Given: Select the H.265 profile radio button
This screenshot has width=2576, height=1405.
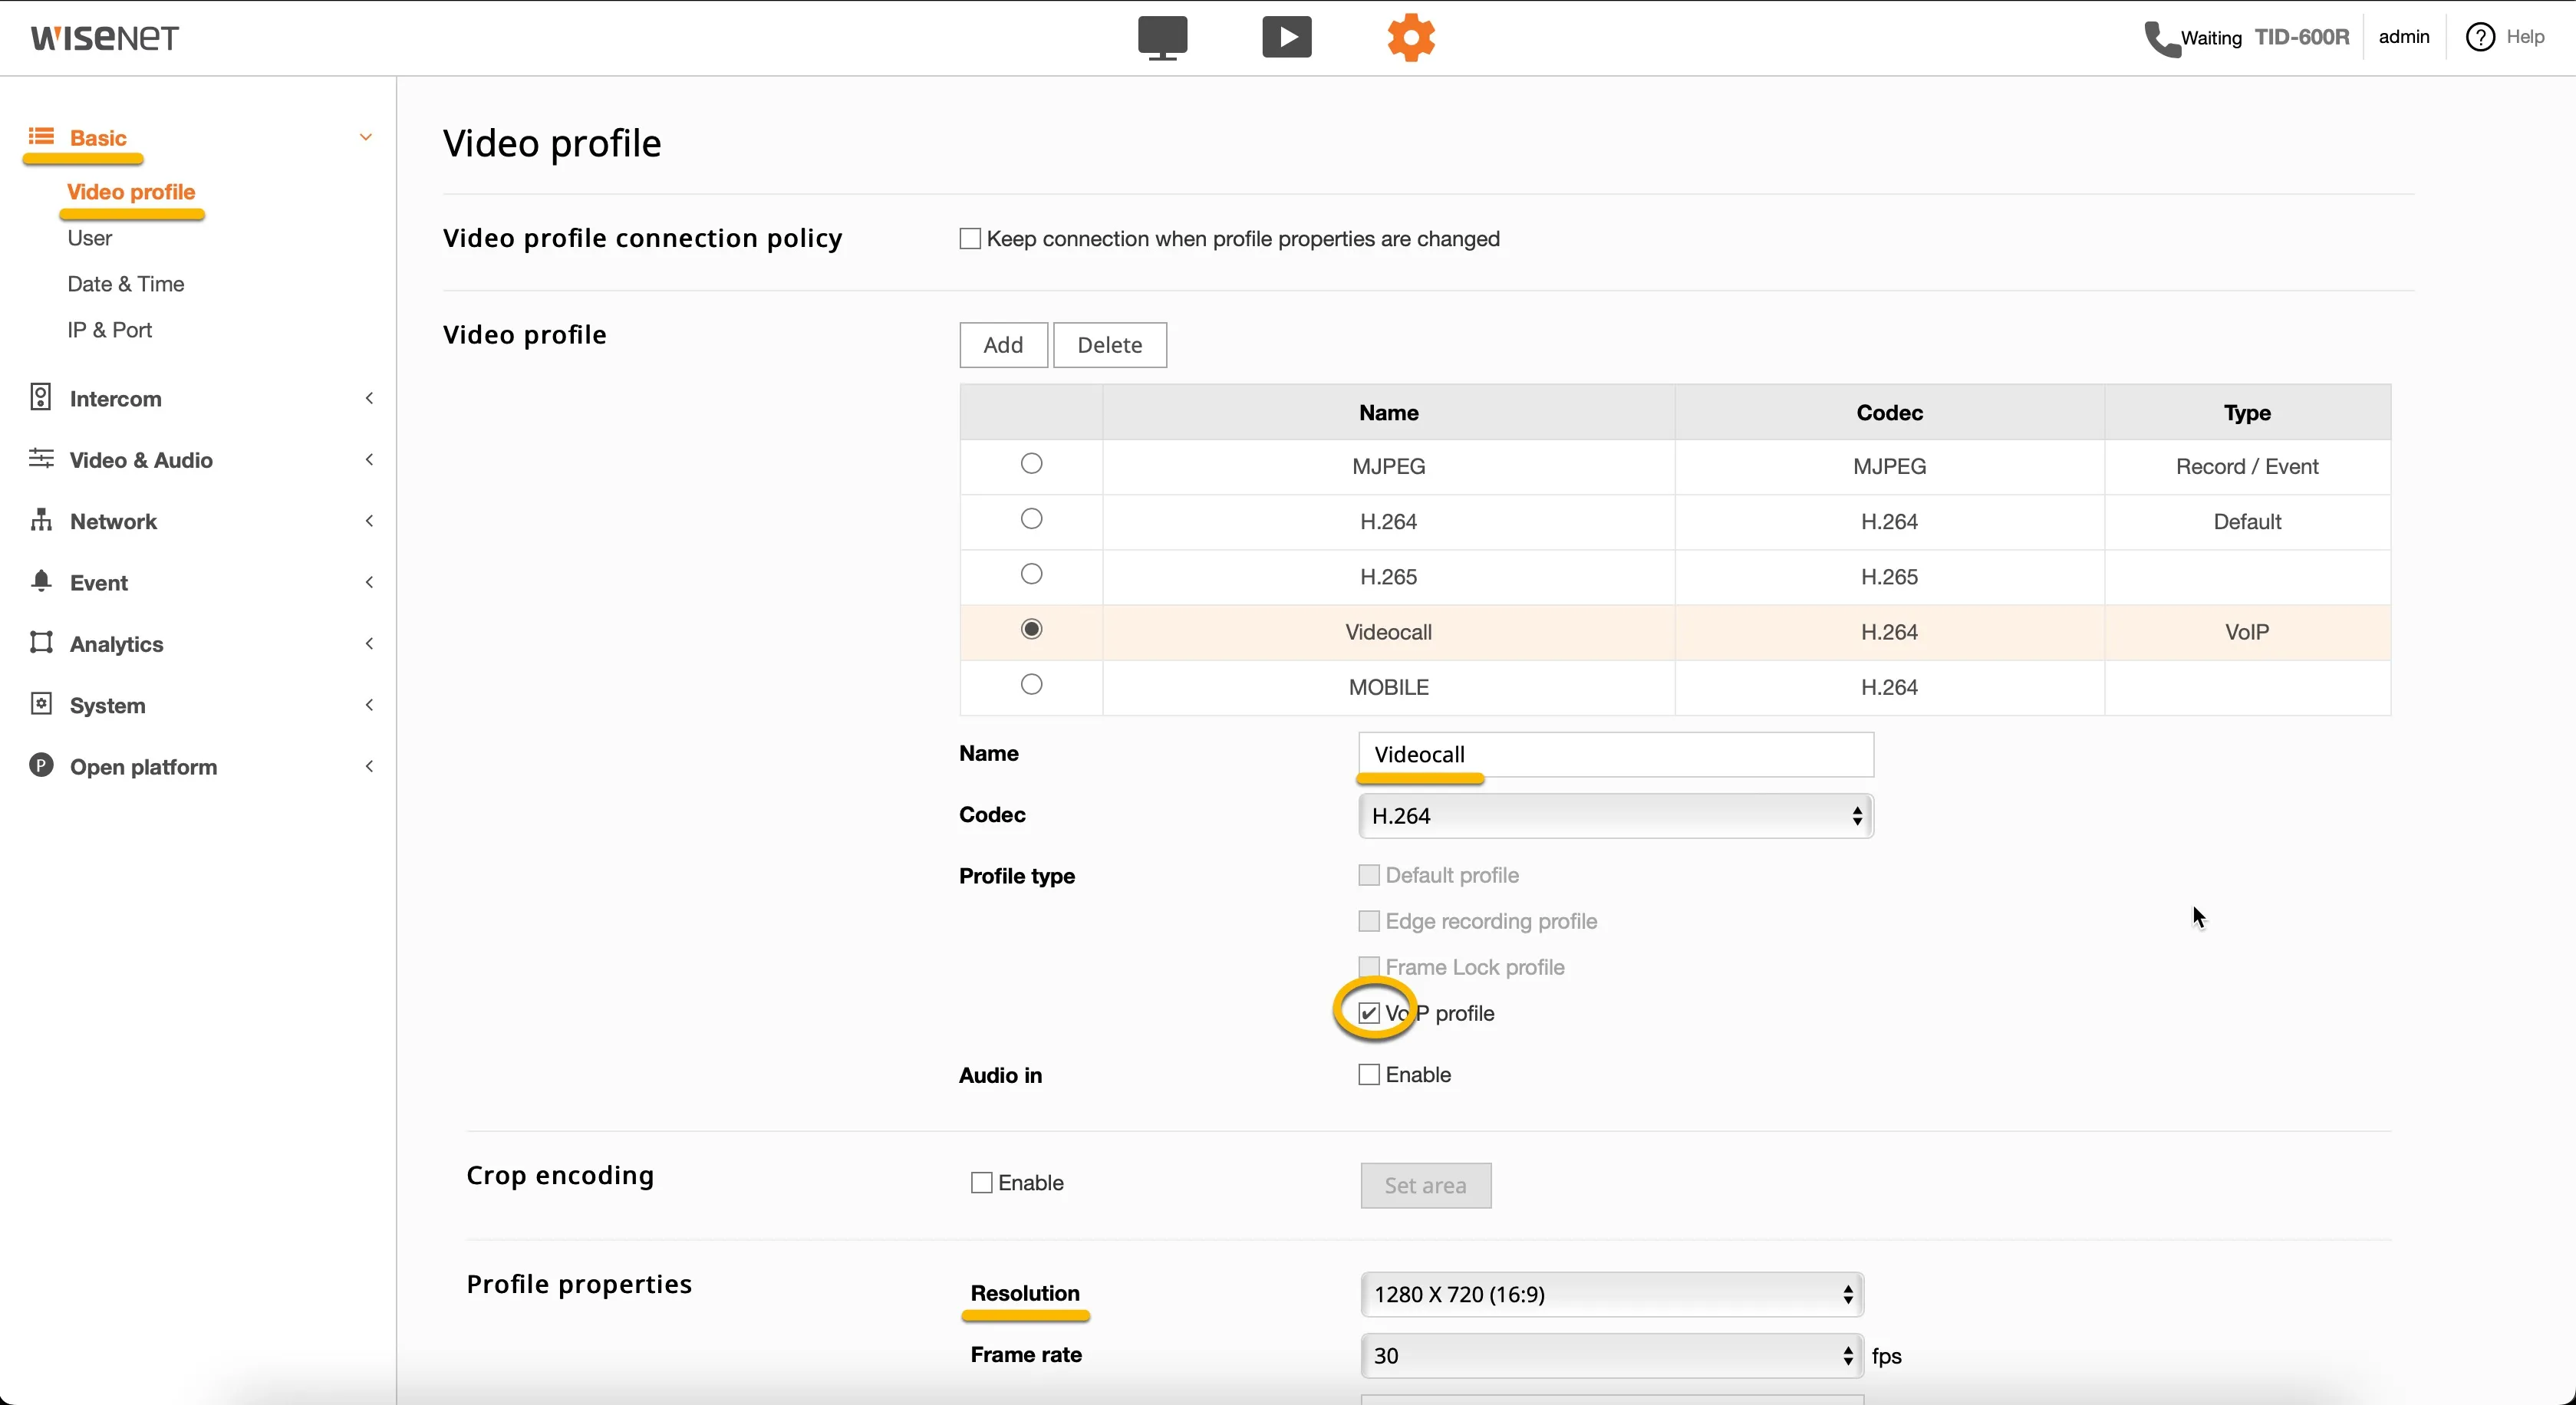Looking at the screenshot, I should tap(1031, 574).
